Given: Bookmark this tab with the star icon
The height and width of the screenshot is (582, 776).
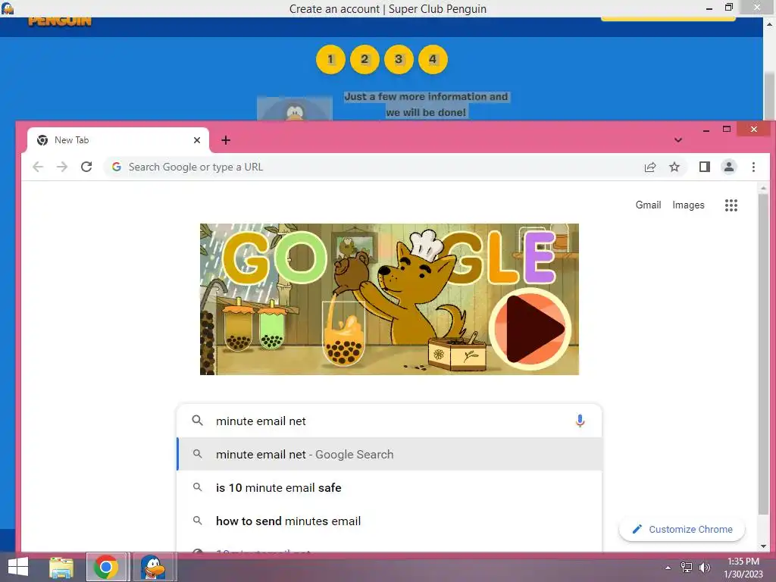Looking at the screenshot, I should coord(674,167).
